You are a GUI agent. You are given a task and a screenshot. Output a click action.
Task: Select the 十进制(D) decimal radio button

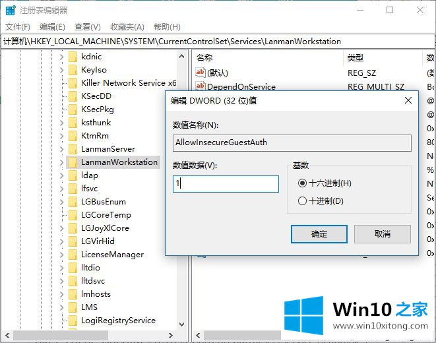302,201
